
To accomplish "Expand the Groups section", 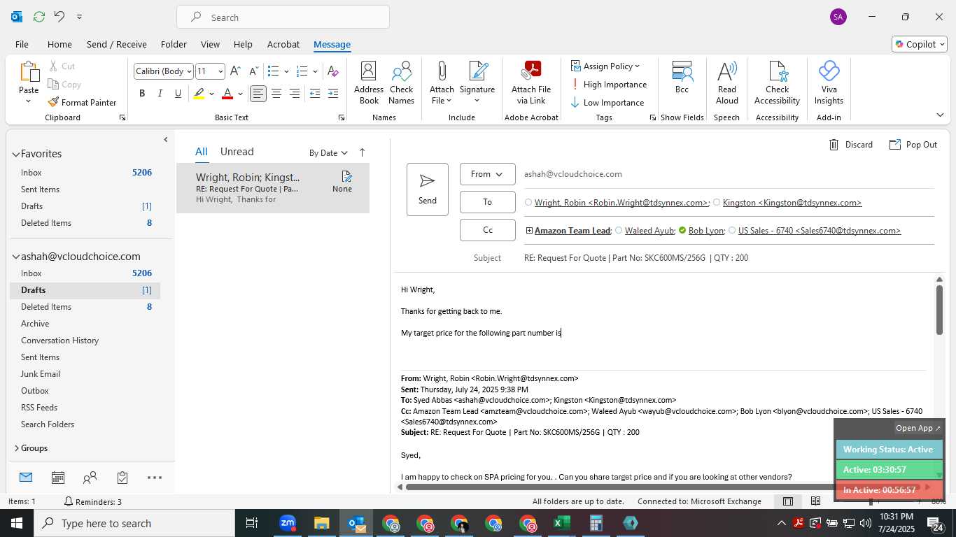I will point(16,448).
